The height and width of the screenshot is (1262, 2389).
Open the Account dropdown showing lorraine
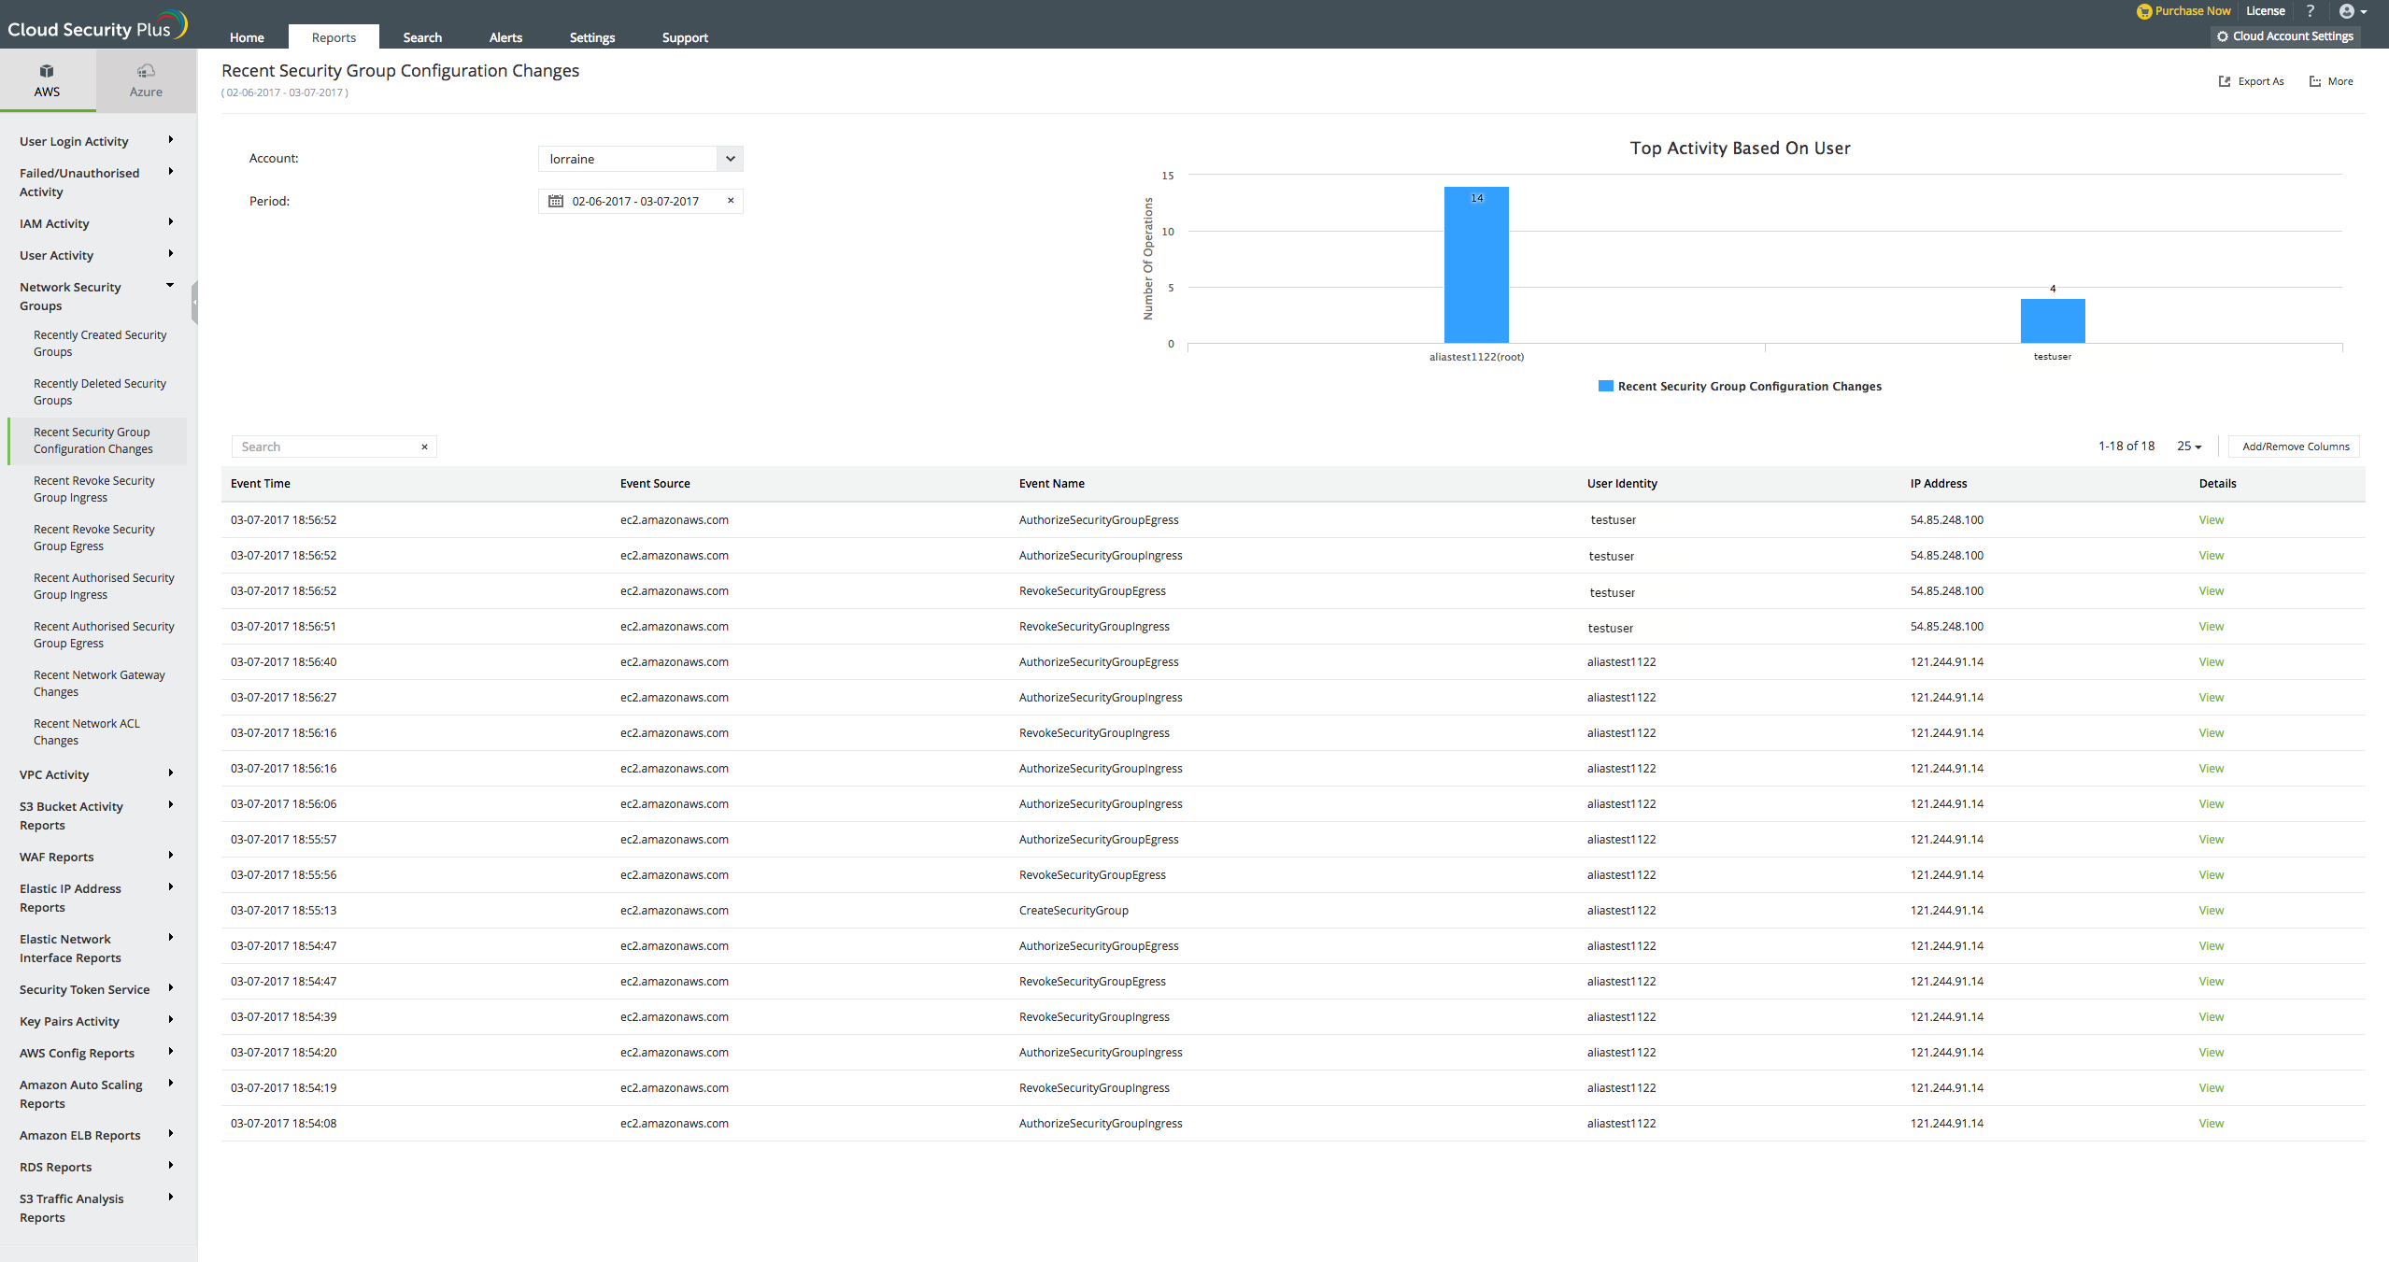pos(731,159)
